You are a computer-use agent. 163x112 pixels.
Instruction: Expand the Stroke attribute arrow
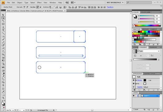136,80
